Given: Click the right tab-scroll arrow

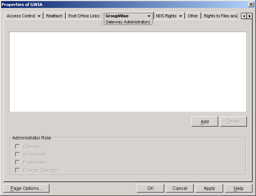Looking at the screenshot, I should pyautogui.click(x=250, y=16).
